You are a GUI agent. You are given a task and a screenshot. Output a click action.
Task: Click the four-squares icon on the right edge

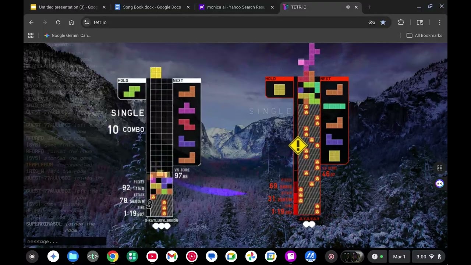[x=439, y=168]
